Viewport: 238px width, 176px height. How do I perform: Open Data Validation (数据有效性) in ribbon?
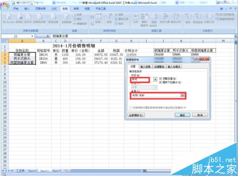coord(154,20)
